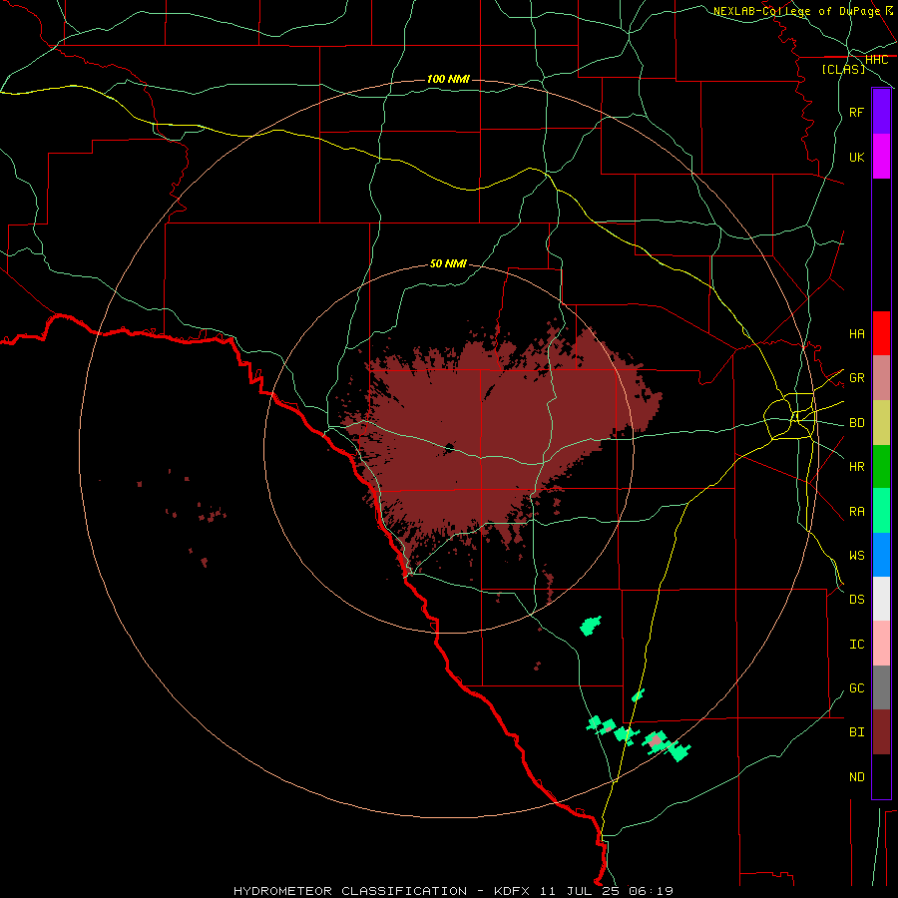Viewport: 898px width, 898px height.
Task: Click the WS blue legend swatch
Action: pos(881,555)
